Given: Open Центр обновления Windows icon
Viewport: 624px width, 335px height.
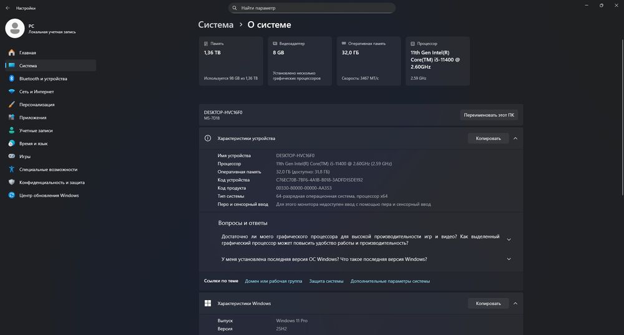Looking at the screenshot, I should click(x=11, y=196).
